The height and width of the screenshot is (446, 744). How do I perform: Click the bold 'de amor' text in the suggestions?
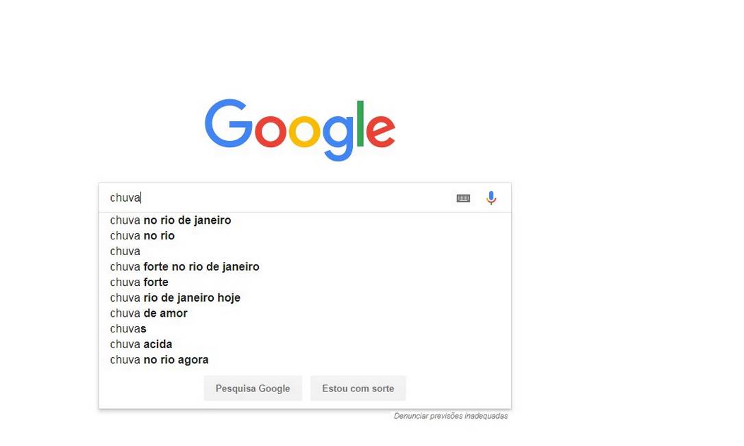pyautogui.click(x=165, y=313)
